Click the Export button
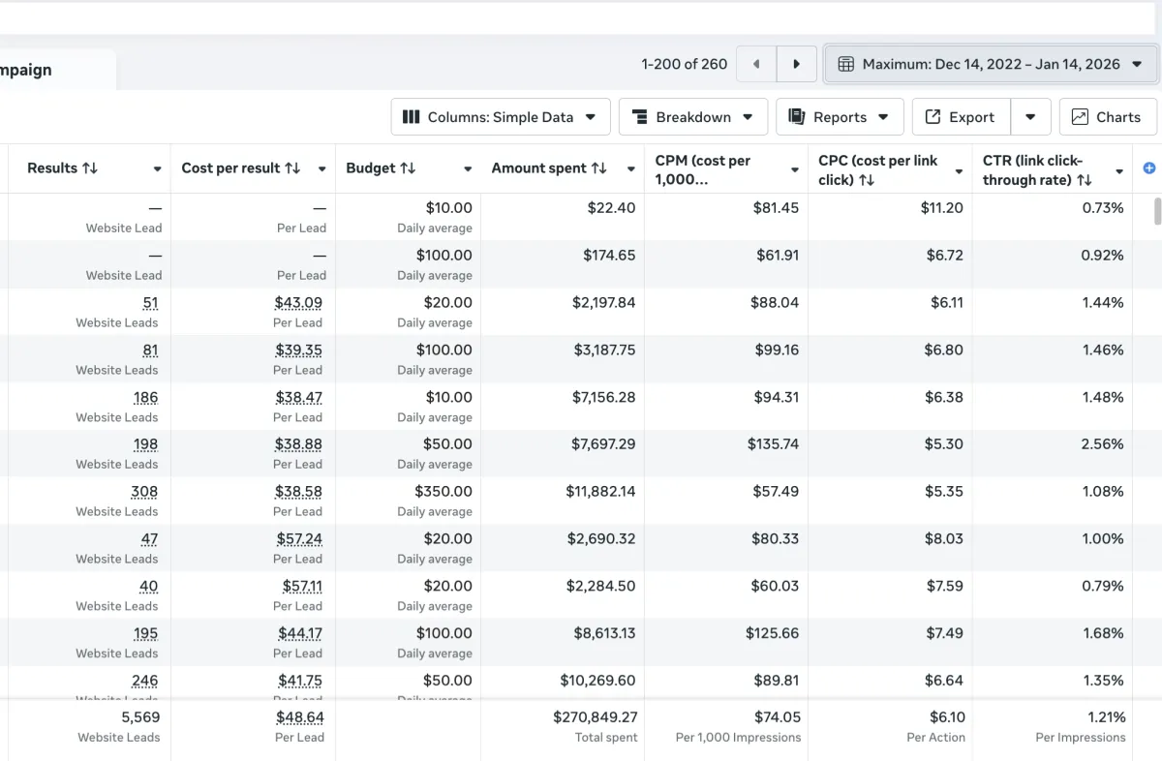This screenshot has height=761, width=1162. [961, 117]
